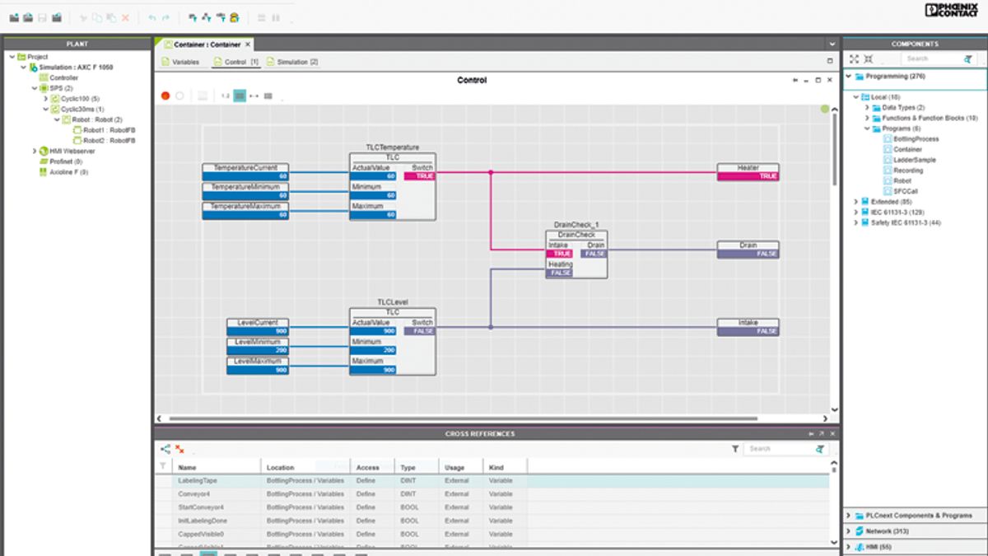
Task: Select the Container : Container editor tab
Action: [x=203, y=44]
